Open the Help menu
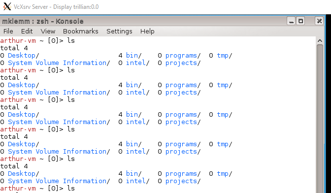Viewport: 331px width, 193px height. pyautogui.click(x=147, y=31)
